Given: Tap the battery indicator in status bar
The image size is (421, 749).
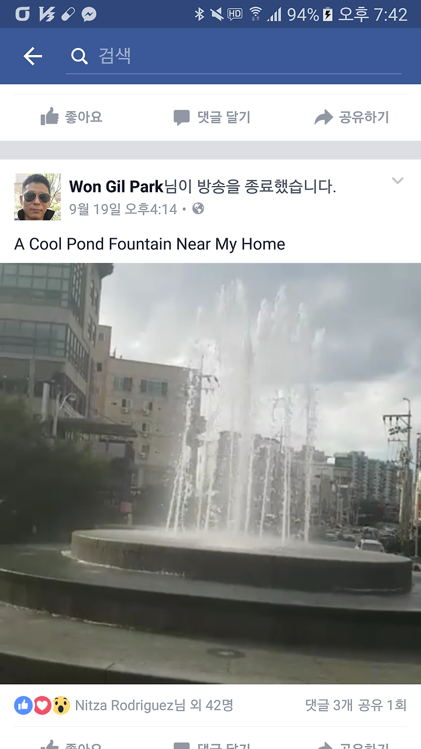Looking at the screenshot, I should (327, 14).
